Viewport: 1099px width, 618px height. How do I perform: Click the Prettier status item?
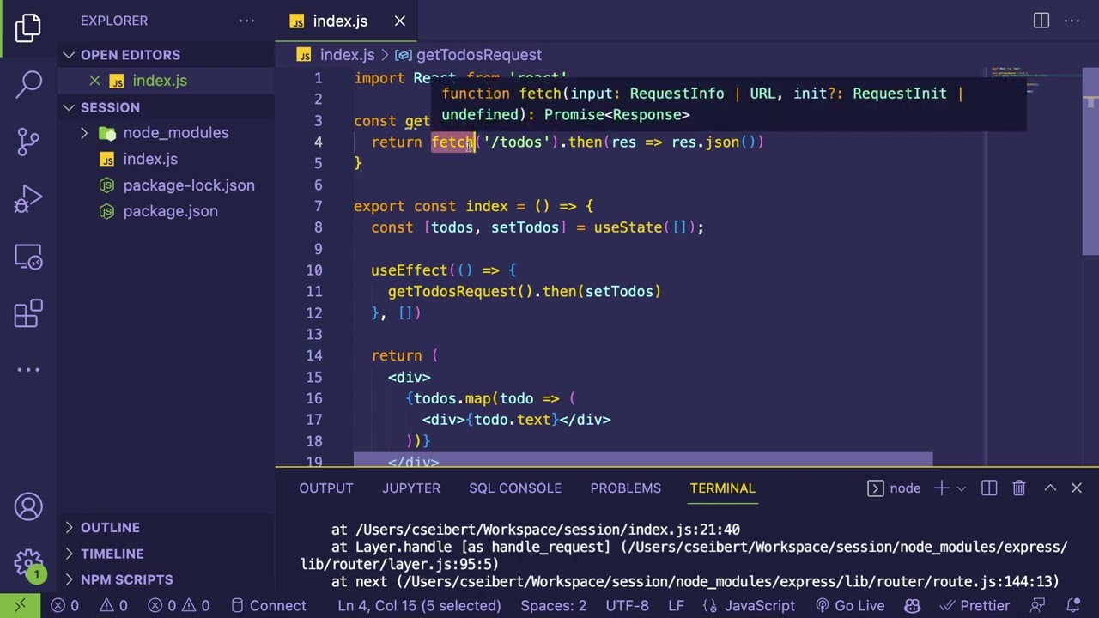click(975, 605)
